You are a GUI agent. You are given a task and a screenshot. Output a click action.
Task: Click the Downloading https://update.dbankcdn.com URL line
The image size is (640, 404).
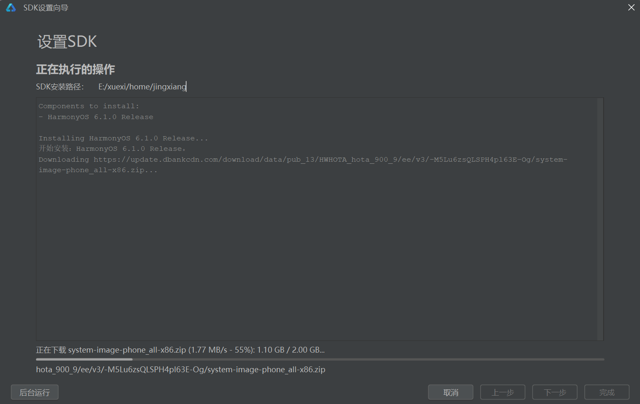tap(303, 160)
